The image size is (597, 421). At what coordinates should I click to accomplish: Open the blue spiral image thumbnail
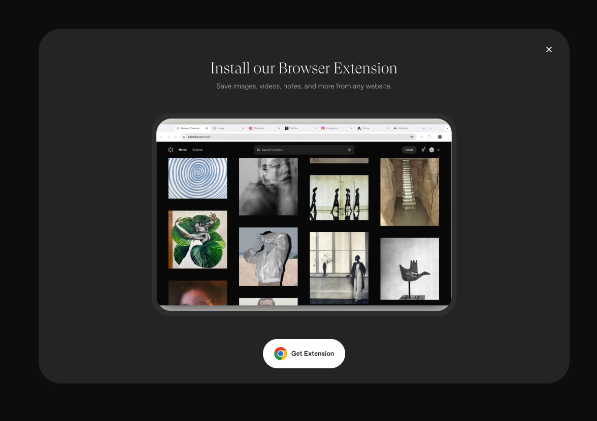click(x=197, y=178)
